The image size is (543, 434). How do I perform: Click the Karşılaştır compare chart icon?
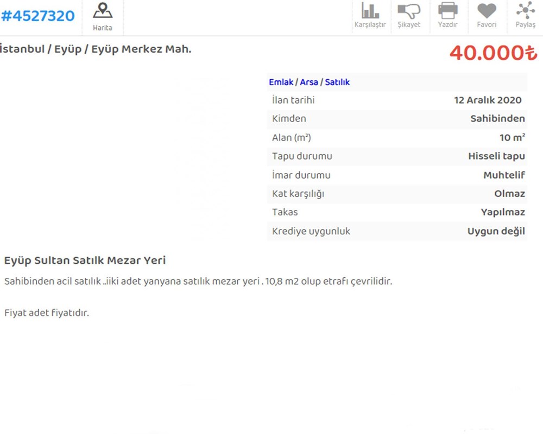[x=370, y=16]
